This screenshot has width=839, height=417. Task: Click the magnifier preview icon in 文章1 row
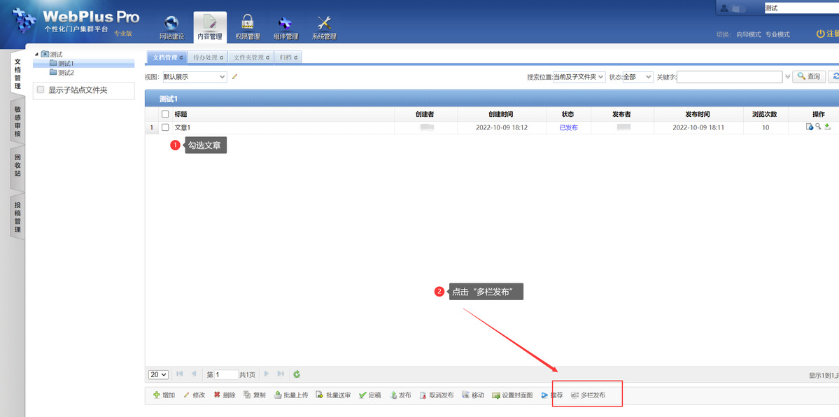pyautogui.click(x=818, y=127)
